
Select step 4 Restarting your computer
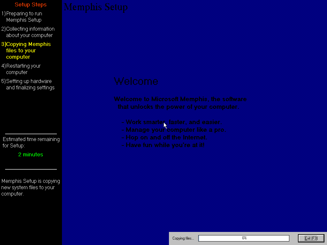pos(21,69)
